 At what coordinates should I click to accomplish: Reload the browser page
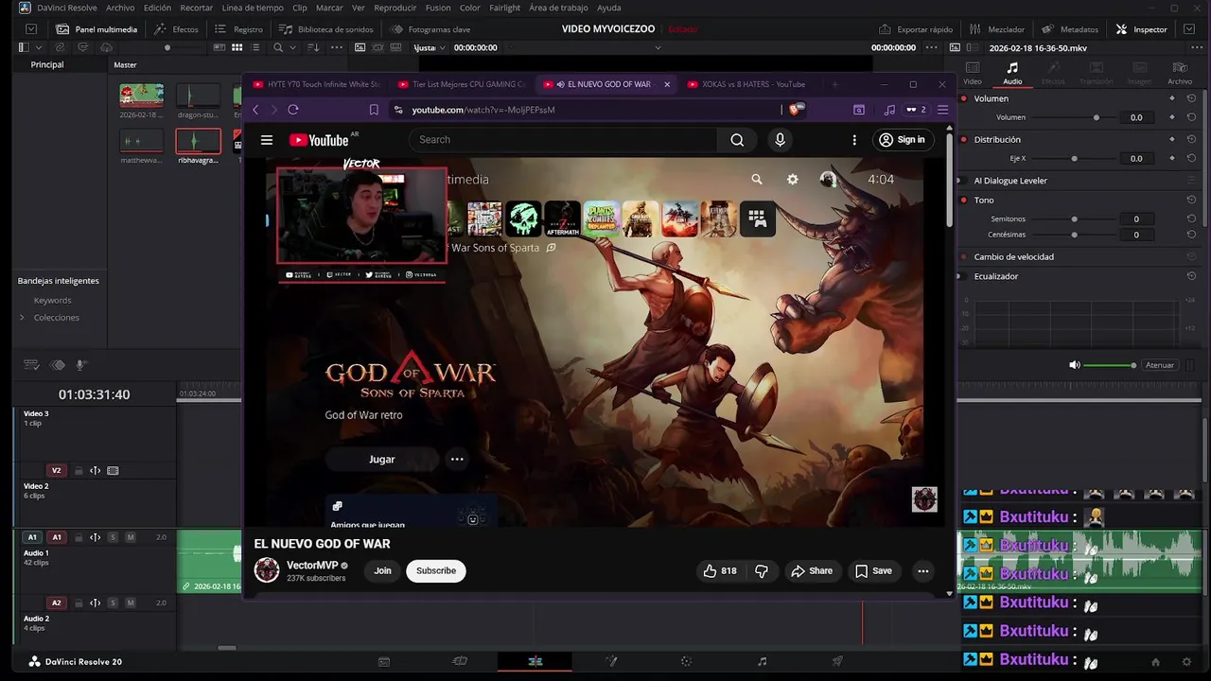pos(293,110)
